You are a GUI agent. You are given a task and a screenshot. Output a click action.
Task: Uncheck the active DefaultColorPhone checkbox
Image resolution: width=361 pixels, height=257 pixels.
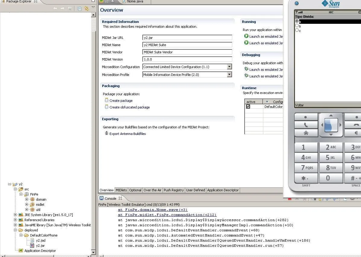tap(248, 107)
